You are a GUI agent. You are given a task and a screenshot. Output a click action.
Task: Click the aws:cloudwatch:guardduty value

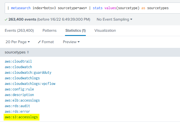(x=28, y=73)
